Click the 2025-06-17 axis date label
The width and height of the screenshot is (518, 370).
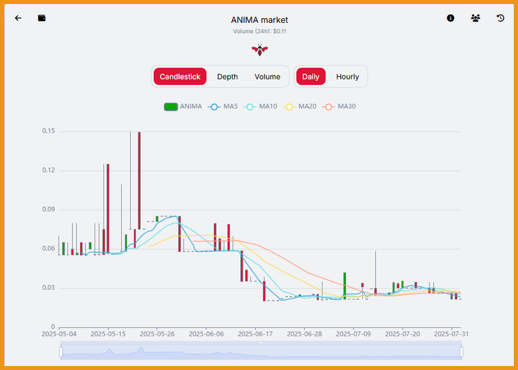[x=255, y=334]
